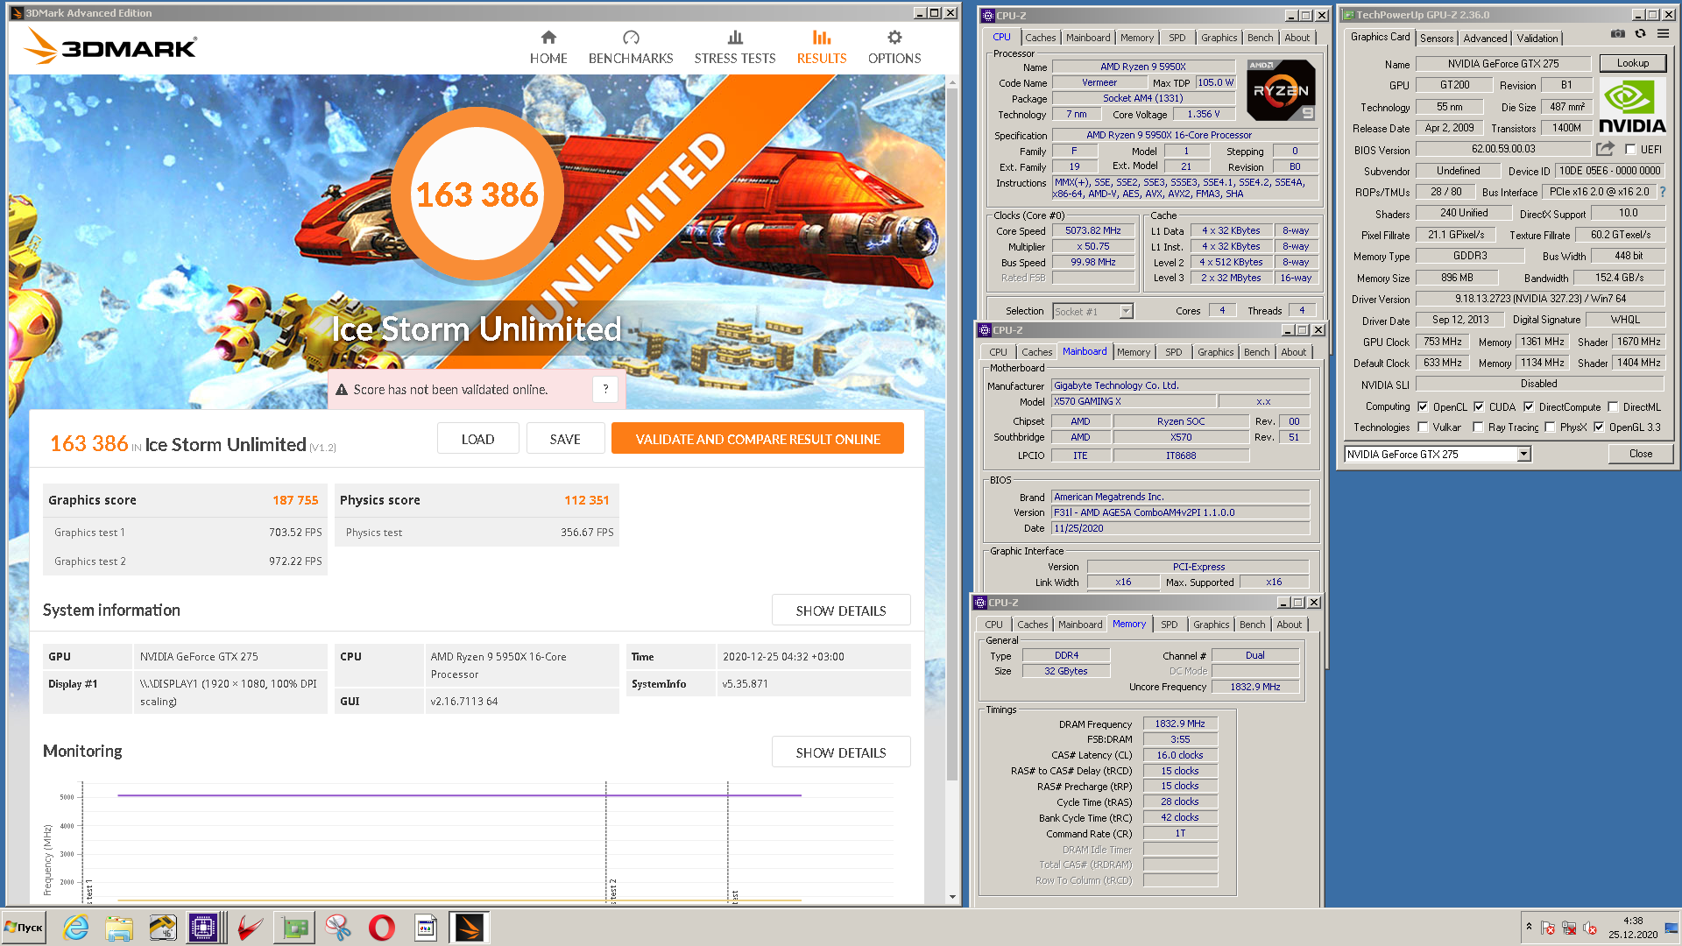Open Graphics tab in top CPU-Z window
The width and height of the screenshot is (1682, 946).
(x=1219, y=38)
